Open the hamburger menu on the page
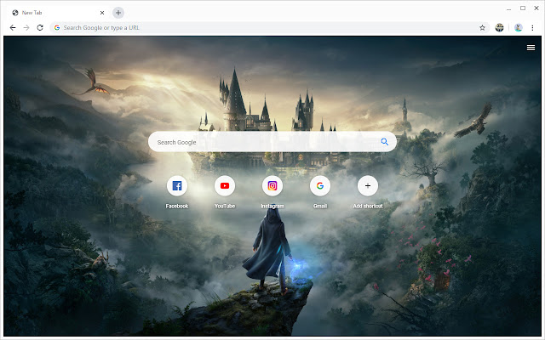 coord(531,48)
